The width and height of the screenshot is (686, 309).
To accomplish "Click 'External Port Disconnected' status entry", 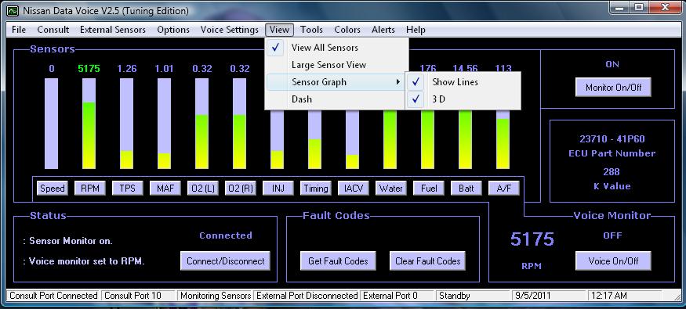I will pyautogui.click(x=307, y=296).
